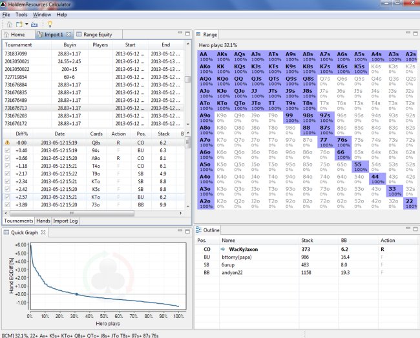Open the Tools menu
Viewport: 420px width, 338px height.
21,15
